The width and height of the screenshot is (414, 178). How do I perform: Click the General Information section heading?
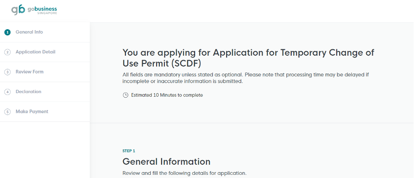tap(166, 162)
